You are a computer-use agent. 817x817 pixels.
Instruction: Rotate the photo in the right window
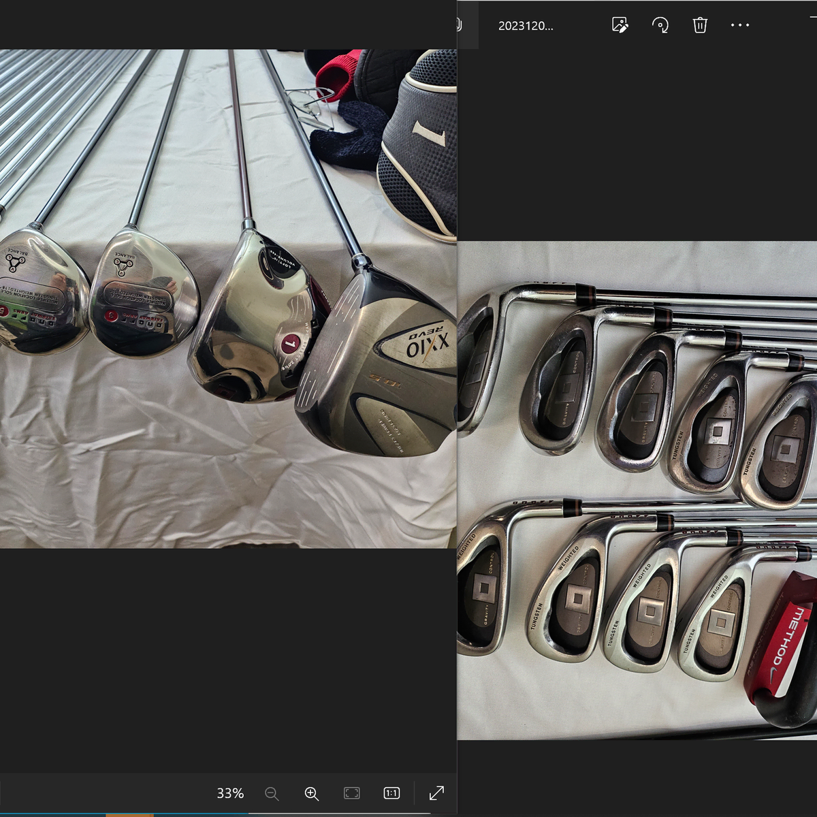tap(660, 25)
